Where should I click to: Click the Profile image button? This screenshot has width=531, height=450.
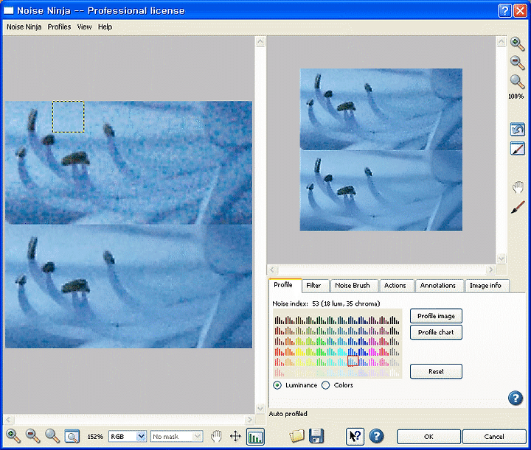tap(436, 316)
